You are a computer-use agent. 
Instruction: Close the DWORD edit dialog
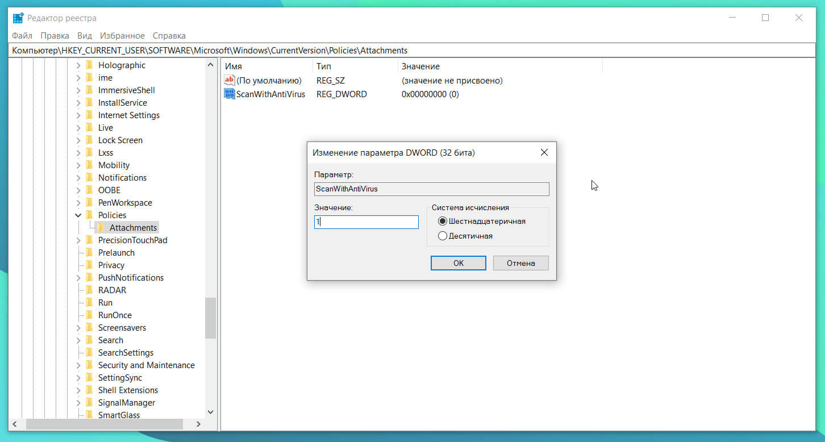[x=544, y=152]
